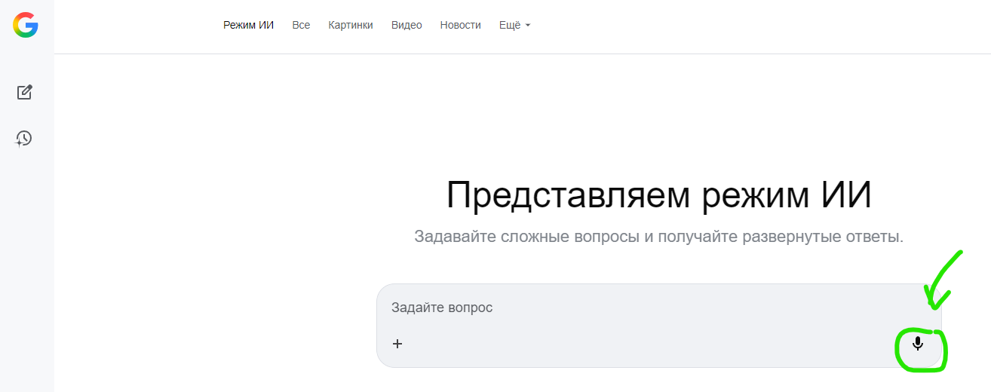Click the microphone voice search icon
The image size is (991, 392).
(917, 344)
